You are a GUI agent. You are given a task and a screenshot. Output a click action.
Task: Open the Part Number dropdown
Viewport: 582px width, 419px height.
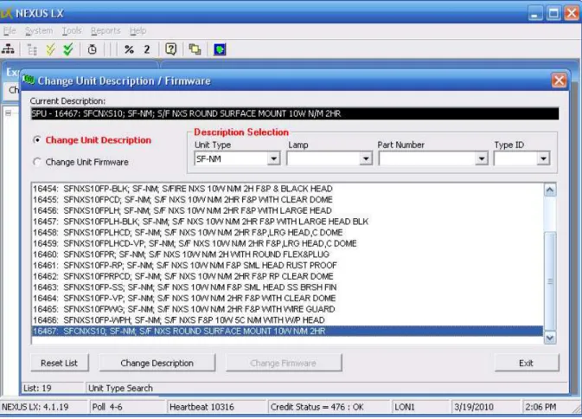point(482,158)
